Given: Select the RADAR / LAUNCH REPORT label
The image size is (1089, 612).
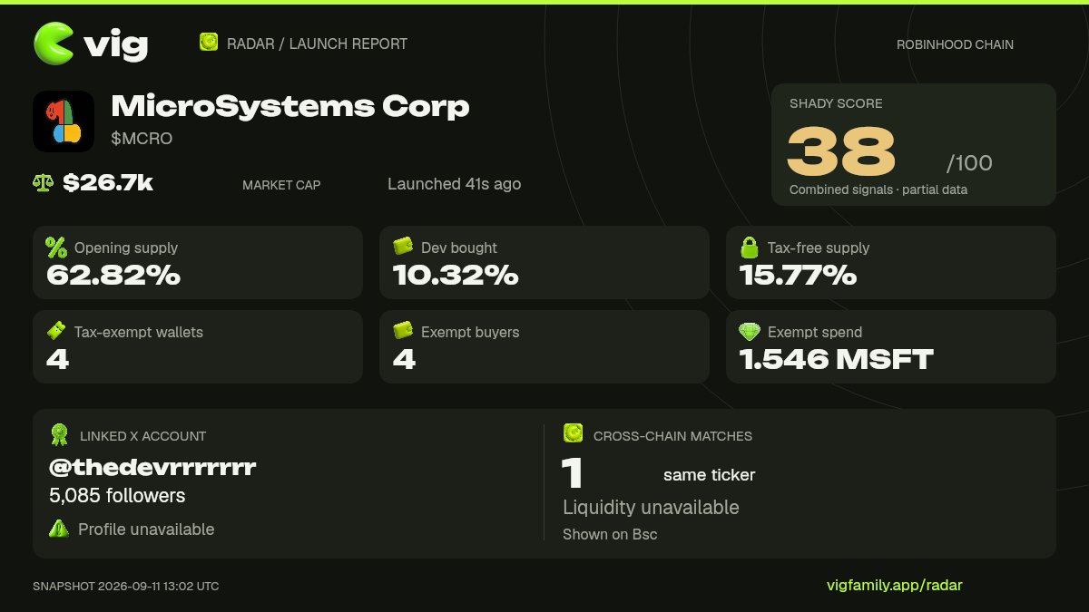Looking at the screenshot, I should (317, 44).
